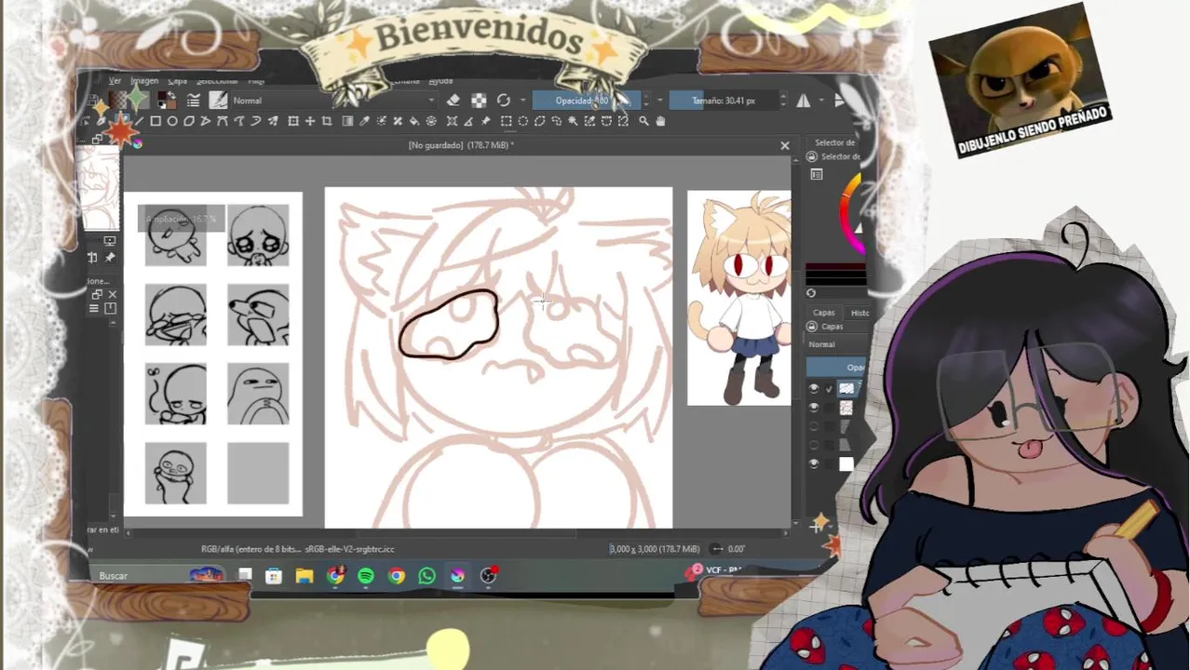1190x670 pixels.
Task: Open the brush blending mode Normal dropdown
Action: point(334,100)
